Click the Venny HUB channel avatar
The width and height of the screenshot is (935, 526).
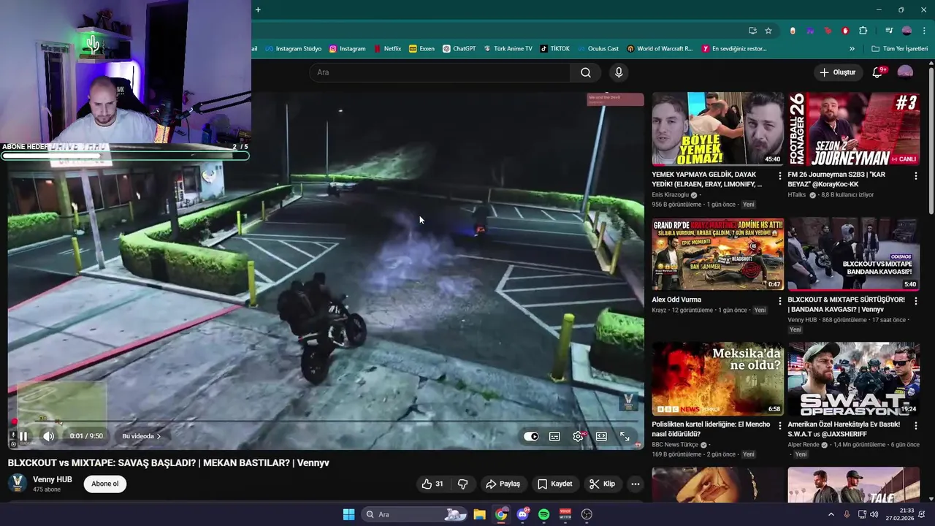18,483
